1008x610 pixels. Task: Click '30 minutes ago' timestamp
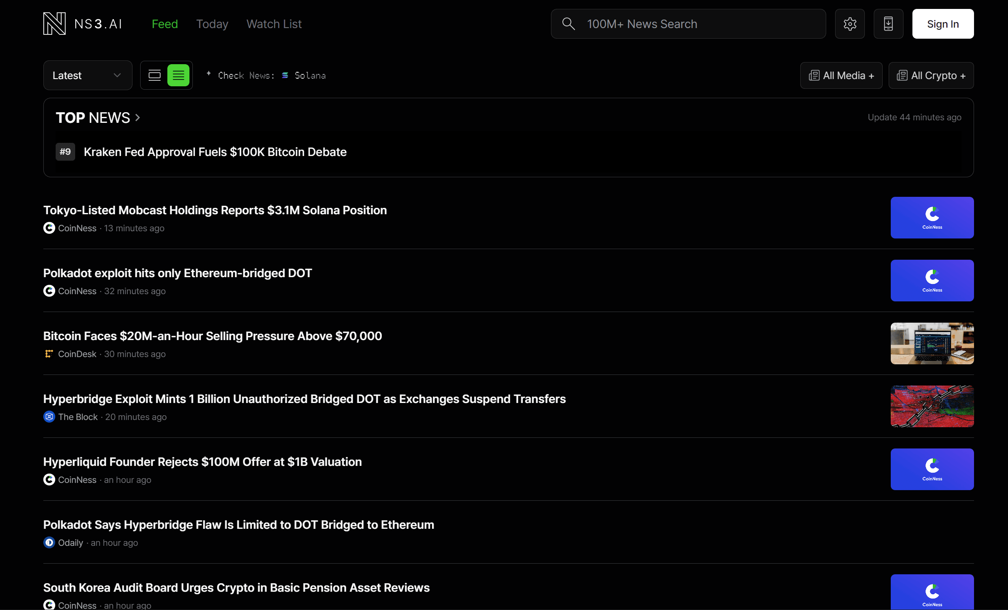[x=135, y=354]
